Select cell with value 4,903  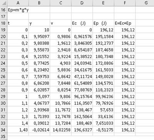click(61, 63)
